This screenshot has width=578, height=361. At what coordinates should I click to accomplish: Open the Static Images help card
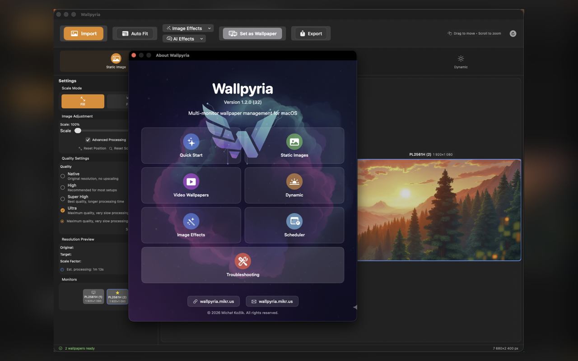pyautogui.click(x=294, y=145)
